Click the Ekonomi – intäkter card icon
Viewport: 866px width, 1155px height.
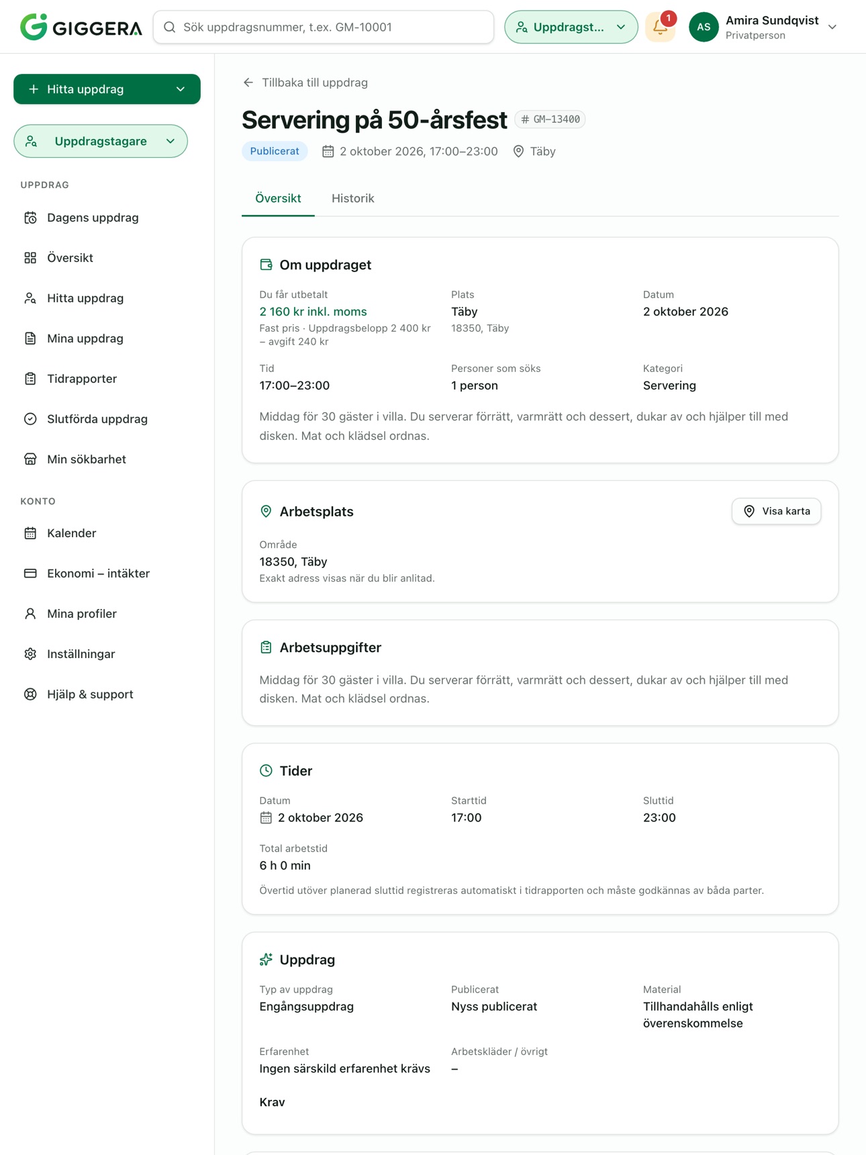click(30, 573)
